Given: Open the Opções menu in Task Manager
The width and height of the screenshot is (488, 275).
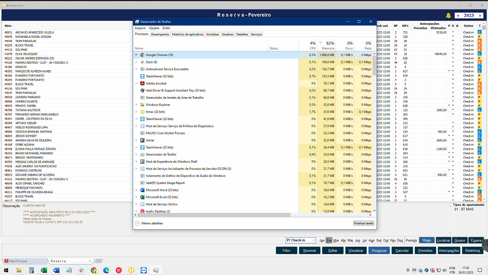Looking at the screenshot, I should (154, 28).
